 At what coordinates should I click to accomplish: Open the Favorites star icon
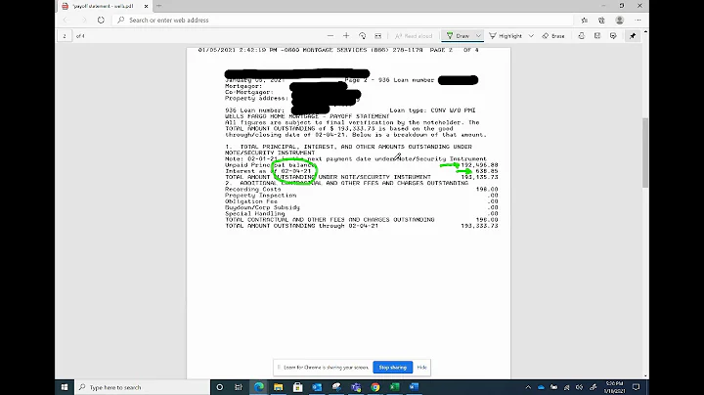click(584, 21)
